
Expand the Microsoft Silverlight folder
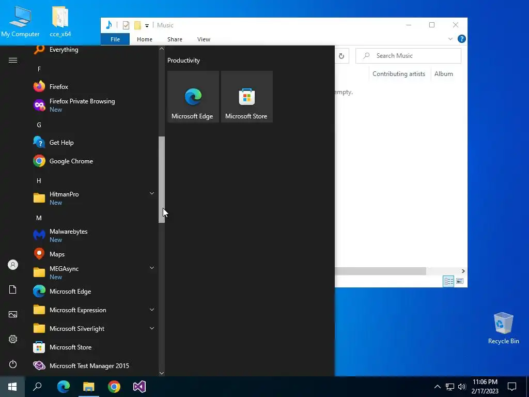[x=152, y=328]
